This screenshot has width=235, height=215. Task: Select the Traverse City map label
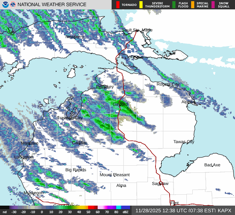(70, 118)
